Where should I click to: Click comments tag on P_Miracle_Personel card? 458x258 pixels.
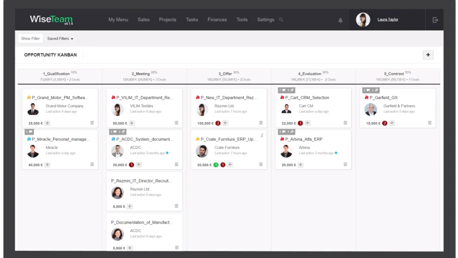[29, 132]
